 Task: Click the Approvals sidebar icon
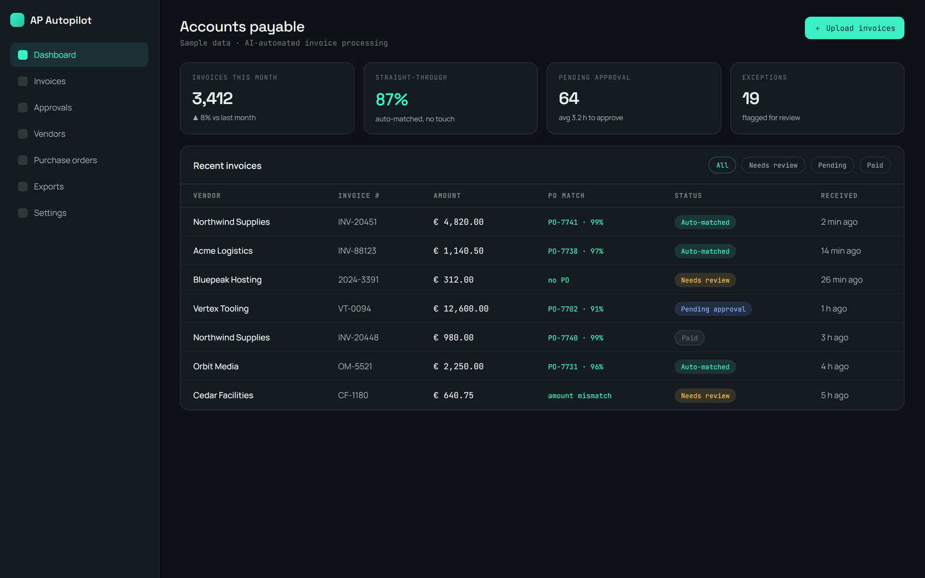click(23, 108)
